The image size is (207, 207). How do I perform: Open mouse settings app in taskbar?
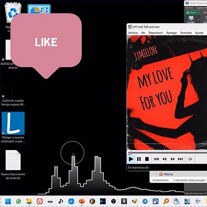[x=177, y=201]
